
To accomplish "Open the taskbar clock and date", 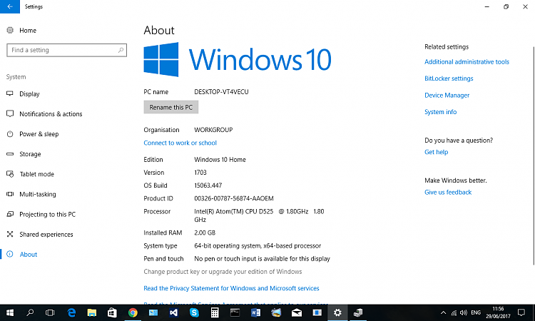I will pyautogui.click(x=498, y=312).
